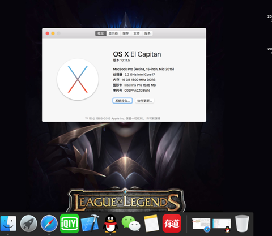The width and height of the screenshot is (272, 236).
Task: Launch the red Youdao dictionary app
Action: (x=172, y=224)
